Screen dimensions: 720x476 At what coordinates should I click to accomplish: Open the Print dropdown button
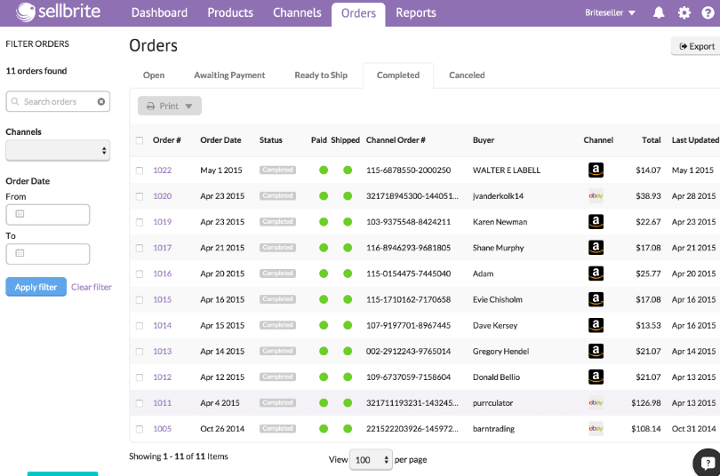[170, 106]
